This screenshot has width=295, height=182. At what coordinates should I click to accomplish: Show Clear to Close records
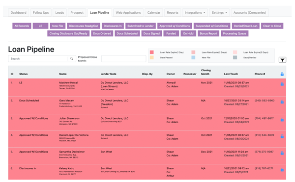click(x=272, y=26)
